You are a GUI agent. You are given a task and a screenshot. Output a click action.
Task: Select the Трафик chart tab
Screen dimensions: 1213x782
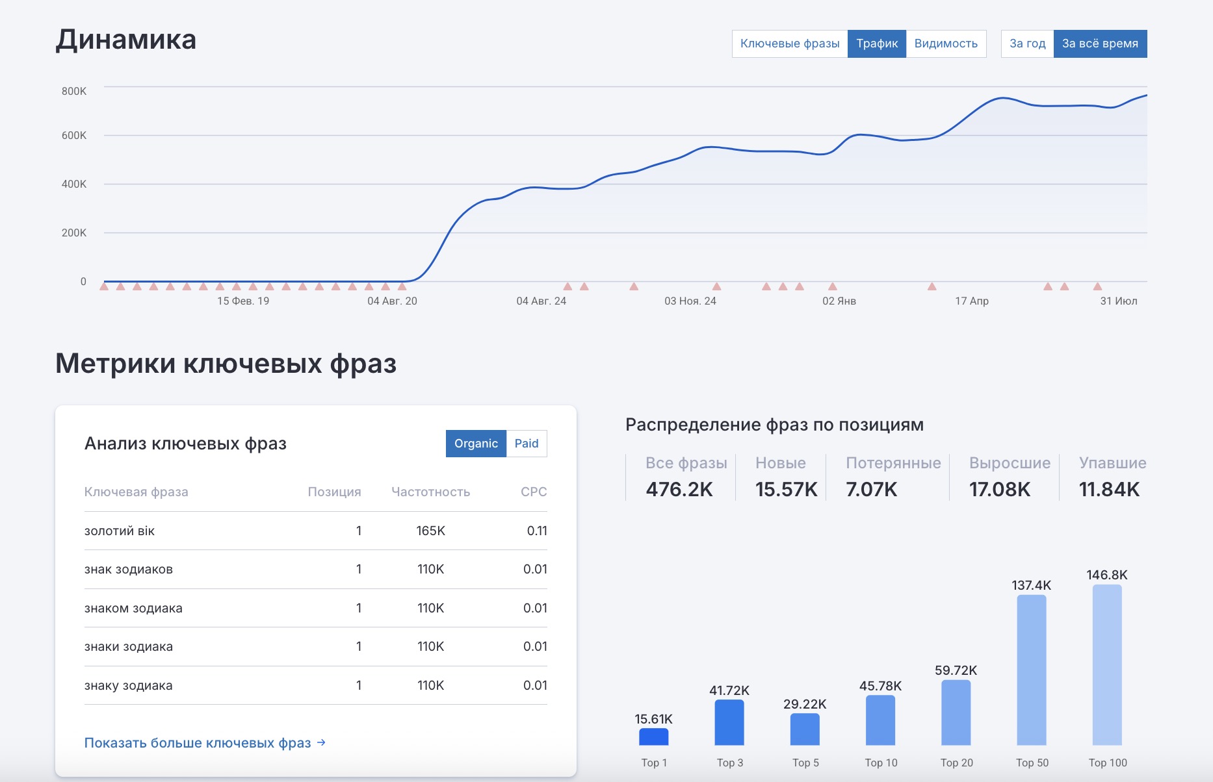[876, 44]
